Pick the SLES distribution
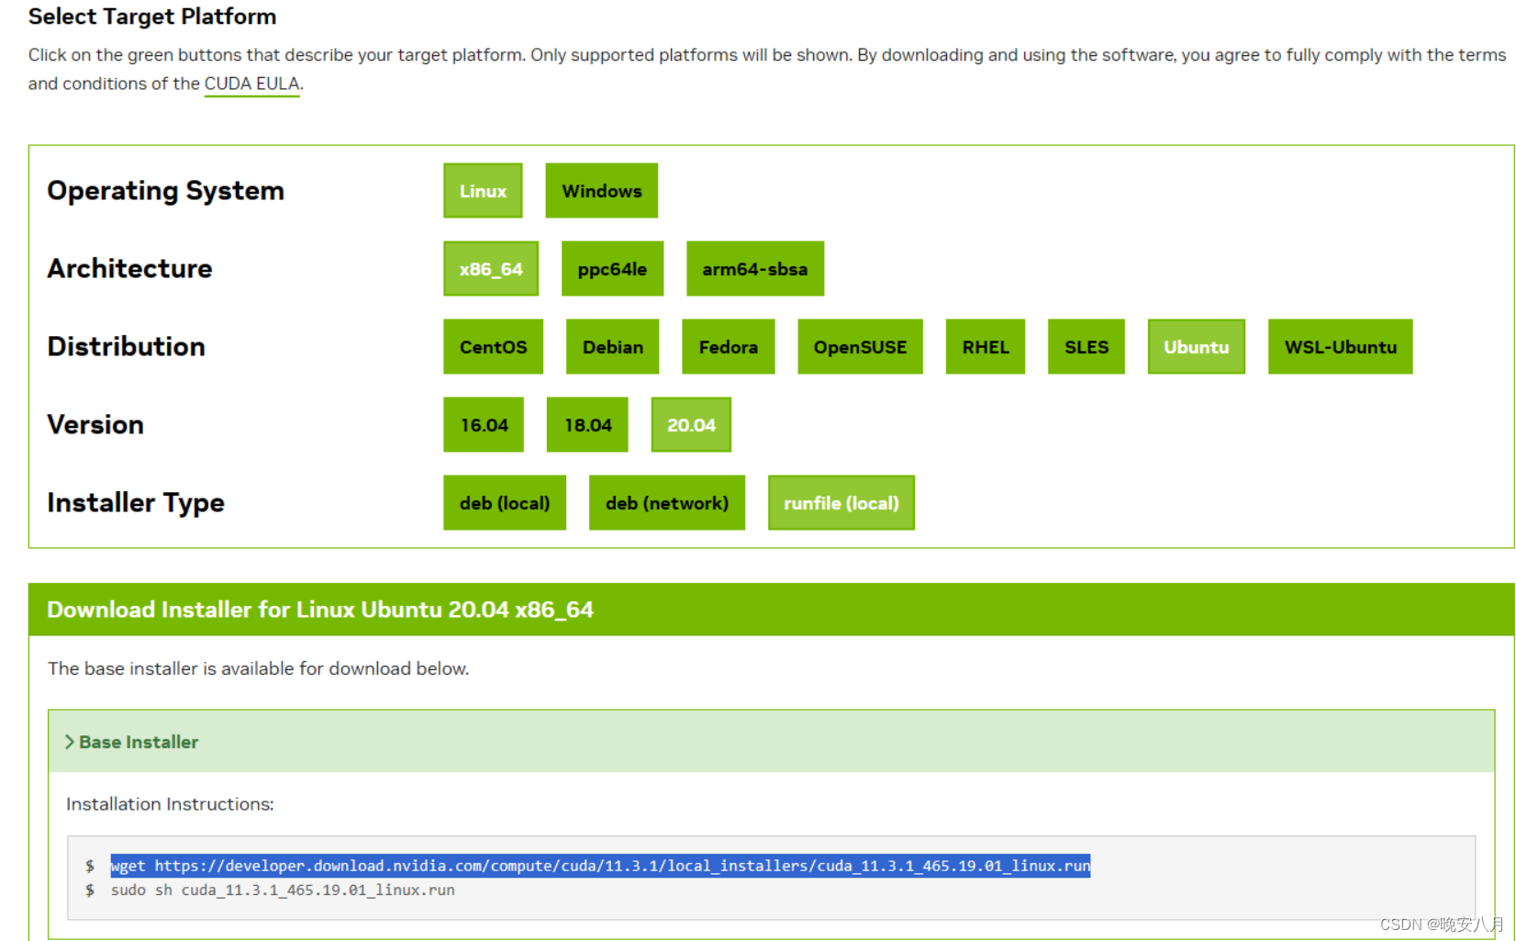The image size is (1516, 941). coord(1087,347)
